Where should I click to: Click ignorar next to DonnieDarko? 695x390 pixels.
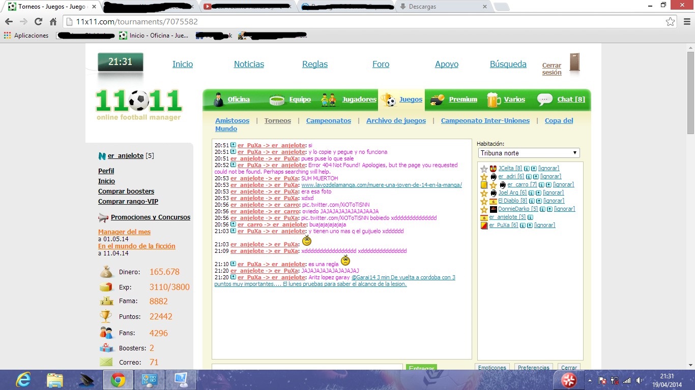[x=564, y=209]
